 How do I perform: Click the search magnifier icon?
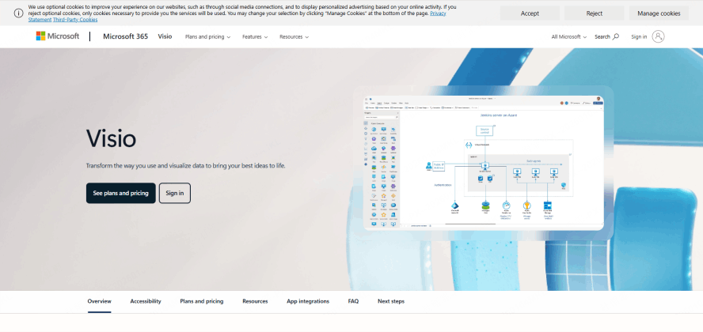[616, 36]
